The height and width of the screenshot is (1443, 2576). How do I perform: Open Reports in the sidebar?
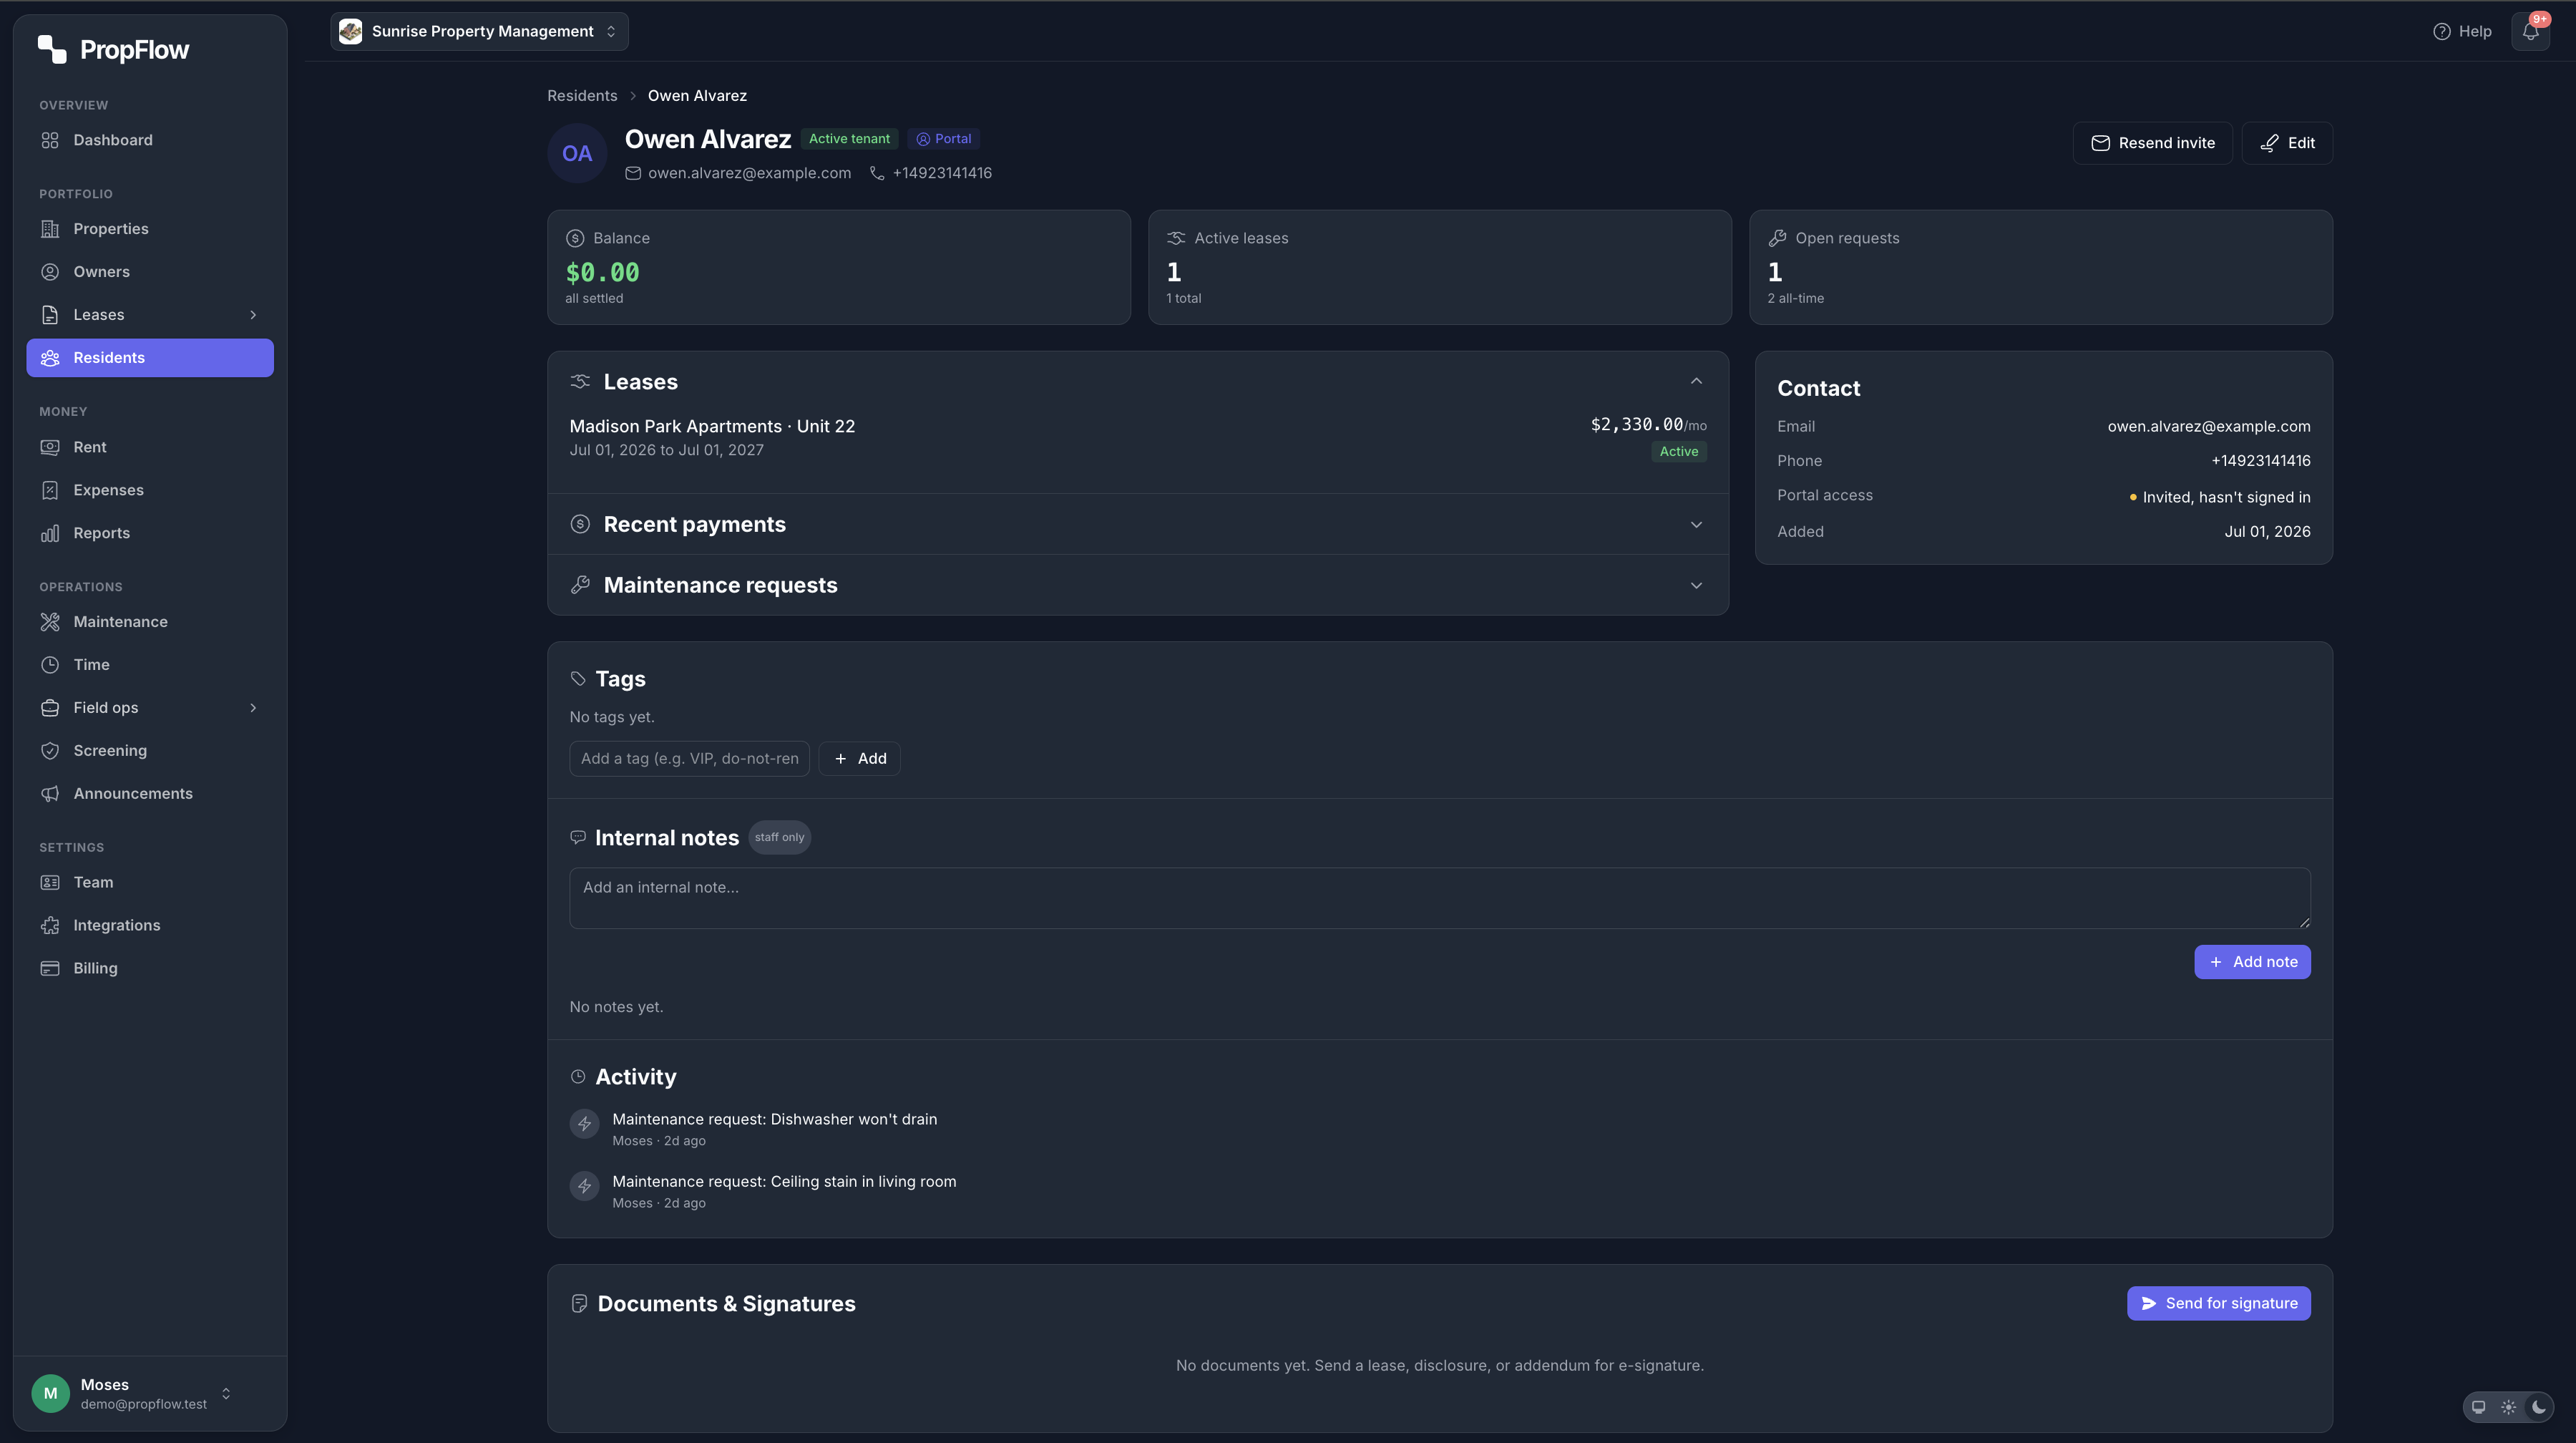(x=150, y=533)
